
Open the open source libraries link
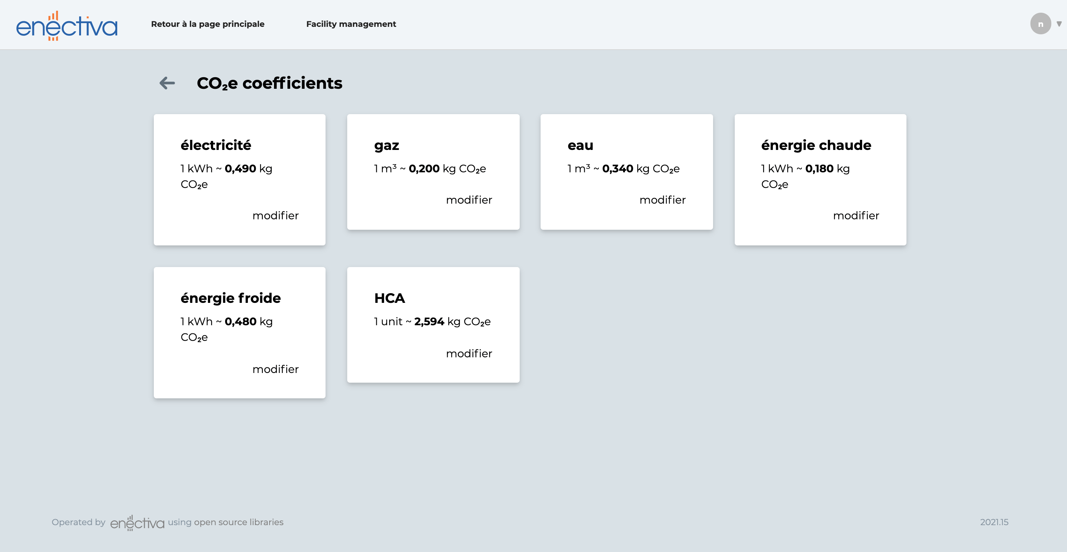pos(239,522)
